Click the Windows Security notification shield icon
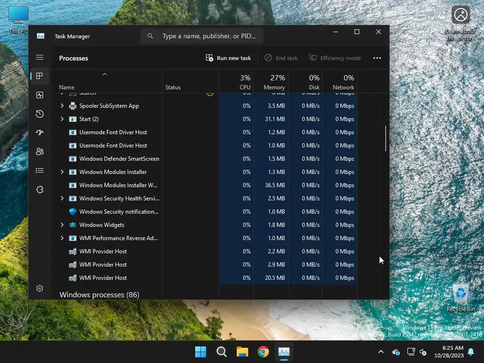This screenshot has width=484, height=363. pos(72,212)
